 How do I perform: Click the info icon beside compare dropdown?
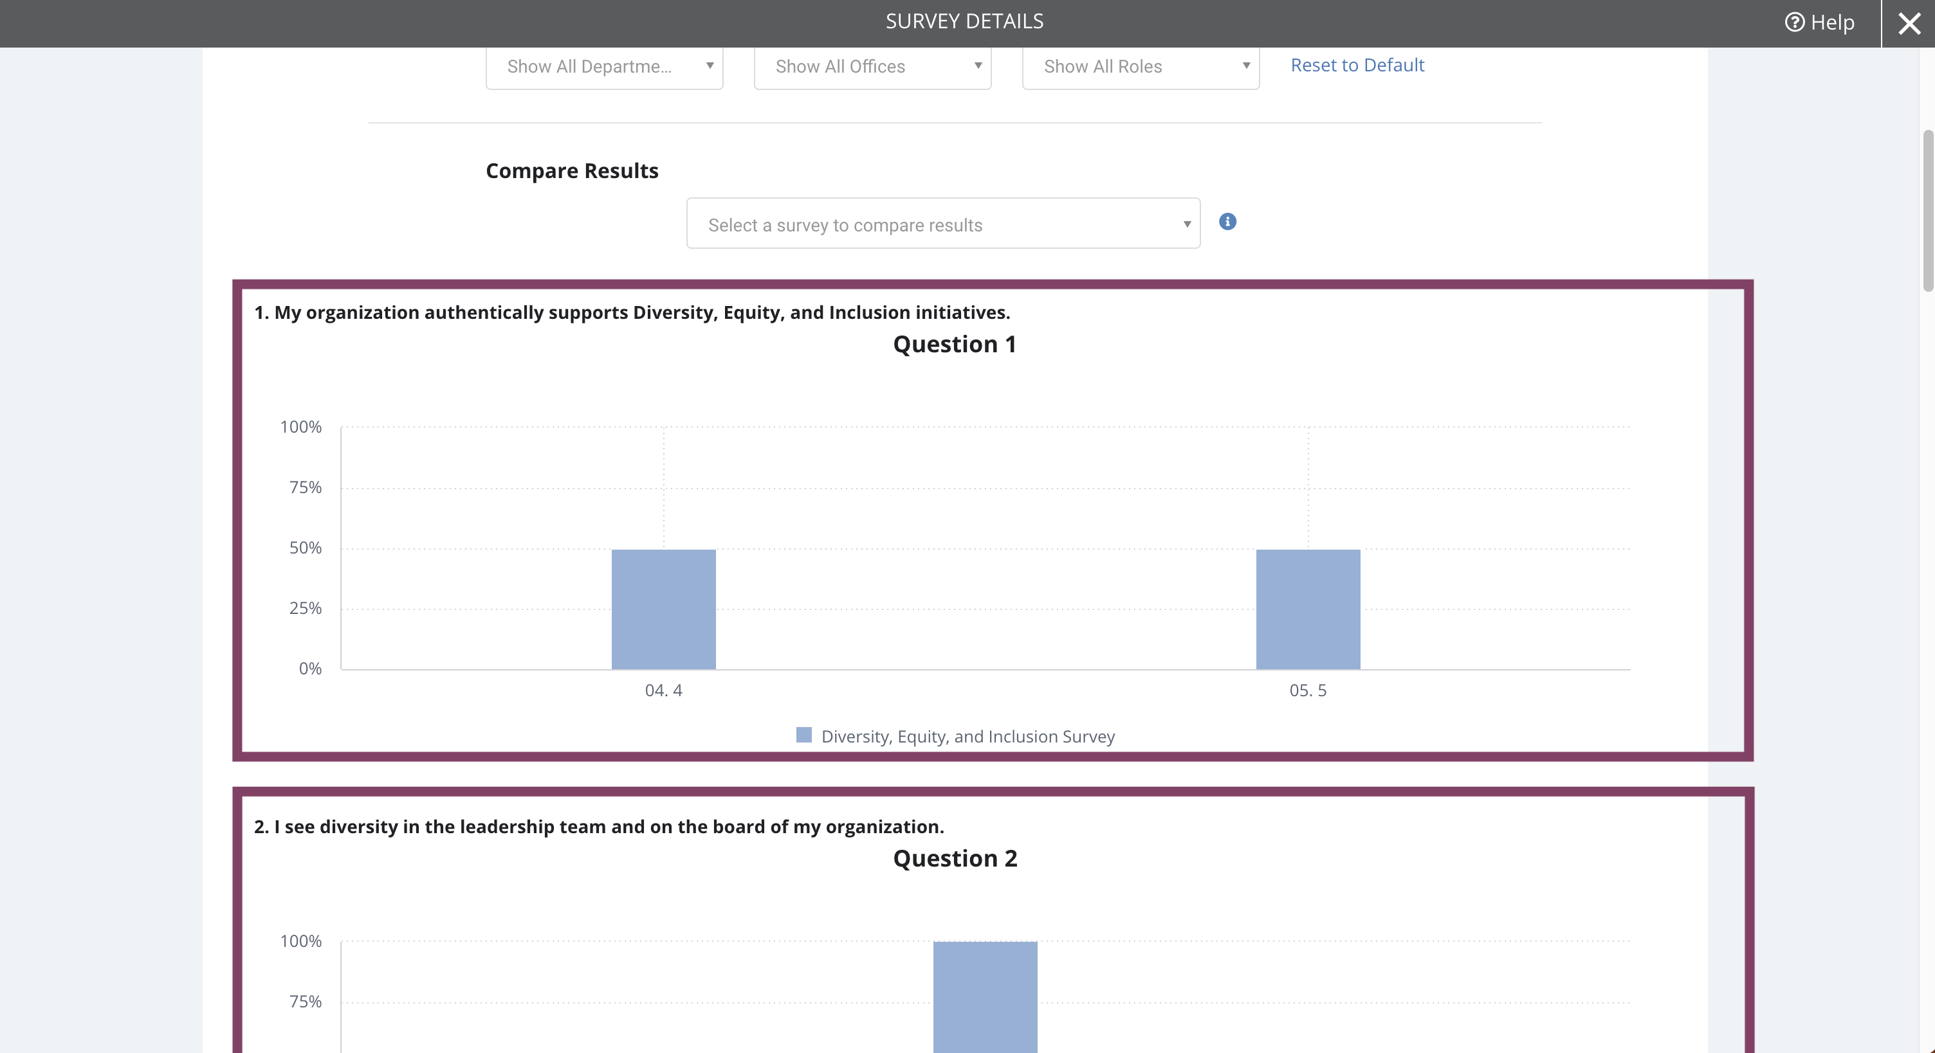click(1227, 221)
